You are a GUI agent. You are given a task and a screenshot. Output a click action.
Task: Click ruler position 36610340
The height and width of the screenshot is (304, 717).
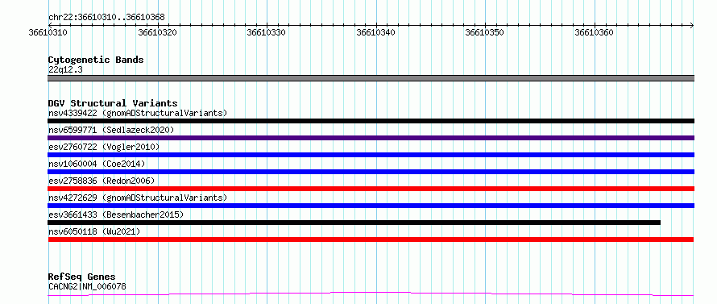tap(376, 33)
